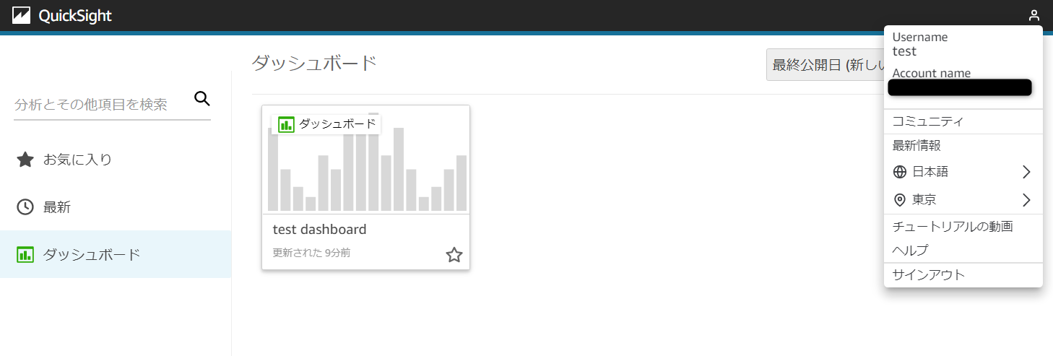
Task: Click the globe icon next to 日本語
Action: click(x=900, y=172)
